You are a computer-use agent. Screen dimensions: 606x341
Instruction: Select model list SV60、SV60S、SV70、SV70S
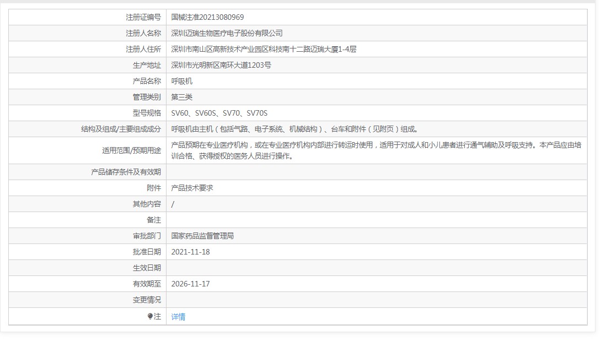pyautogui.click(x=219, y=113)
